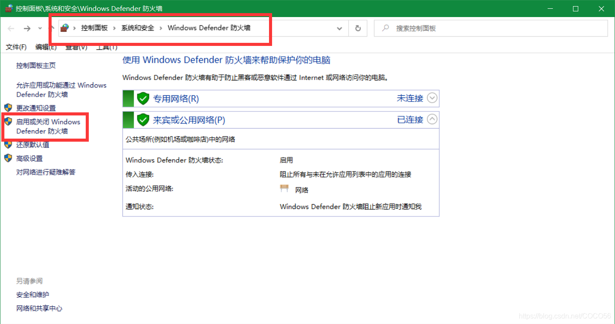
Task: Click the 另请参阅 heading
Action: pos(29,281)
